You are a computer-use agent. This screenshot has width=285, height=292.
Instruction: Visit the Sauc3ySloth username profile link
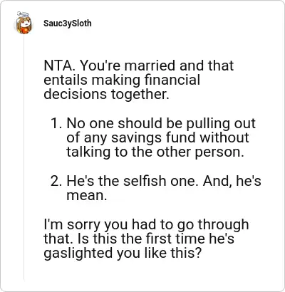click(68, 24)
